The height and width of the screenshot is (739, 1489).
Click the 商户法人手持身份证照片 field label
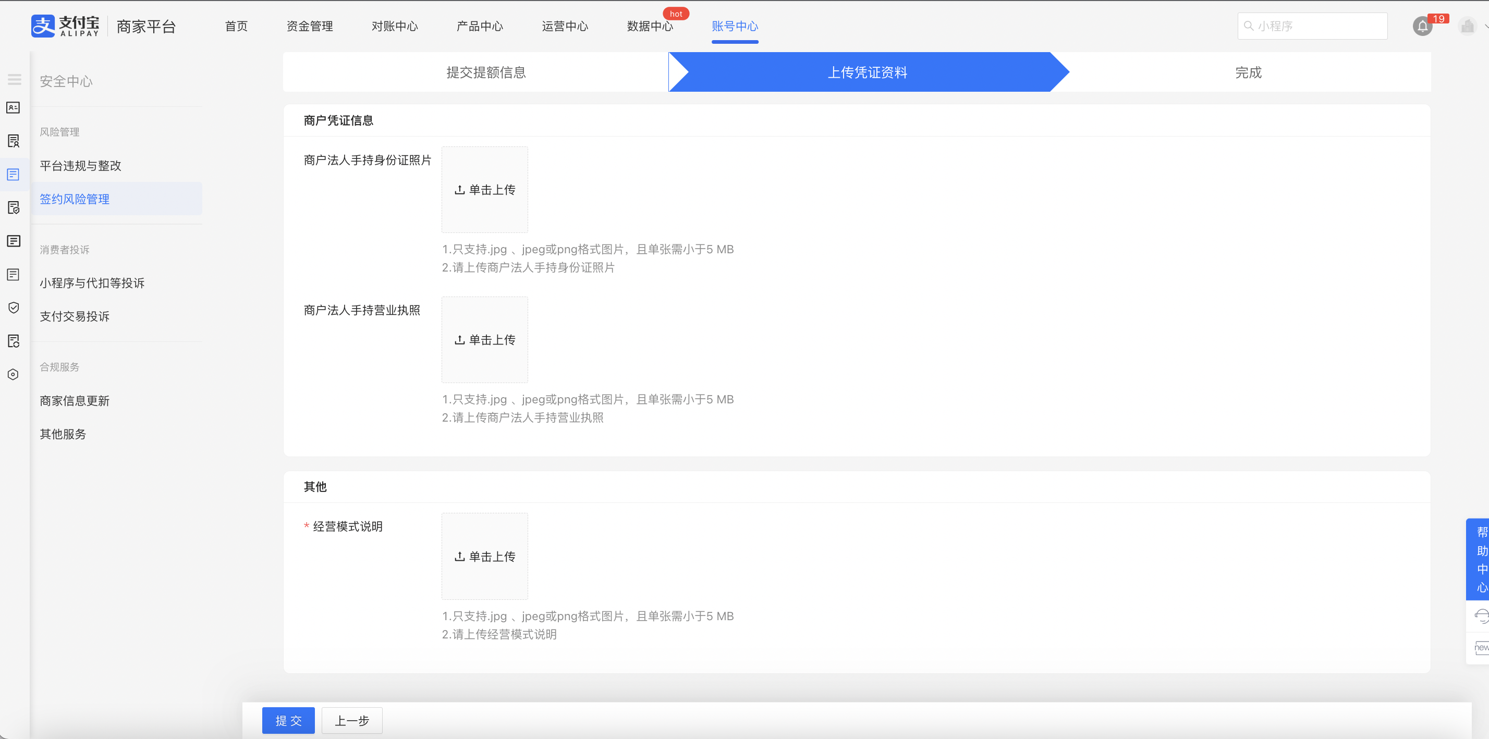(368, 160)
